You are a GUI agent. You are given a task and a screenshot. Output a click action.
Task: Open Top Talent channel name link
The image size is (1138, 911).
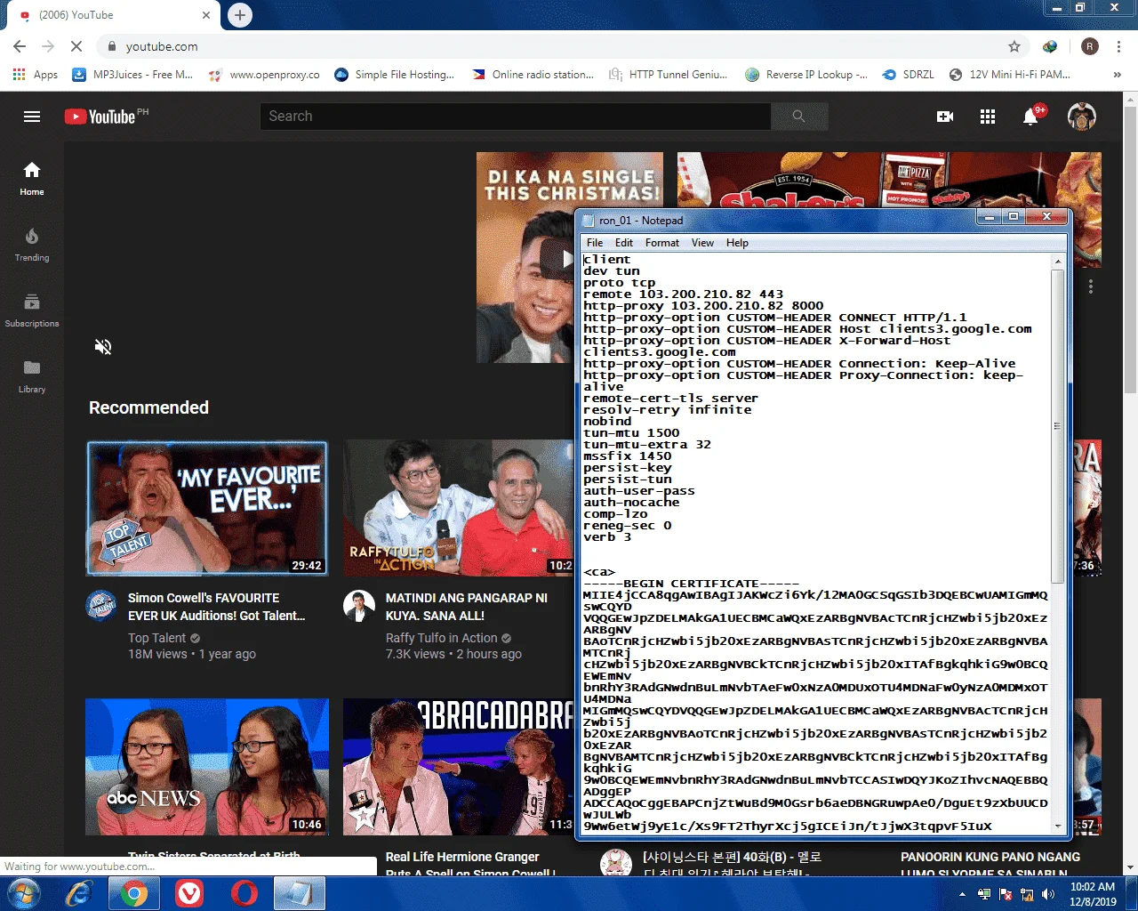pyautogui.click(x=157, y=638)
